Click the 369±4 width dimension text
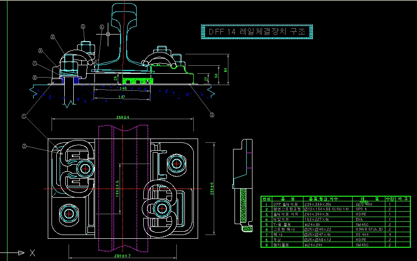The width and height of the screenshot is (417, 261). coord(123,117)
